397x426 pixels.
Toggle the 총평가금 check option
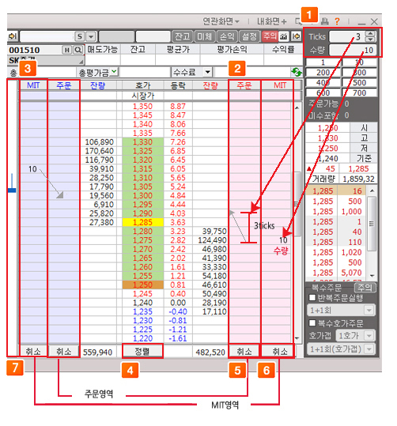tap(115, 72)
